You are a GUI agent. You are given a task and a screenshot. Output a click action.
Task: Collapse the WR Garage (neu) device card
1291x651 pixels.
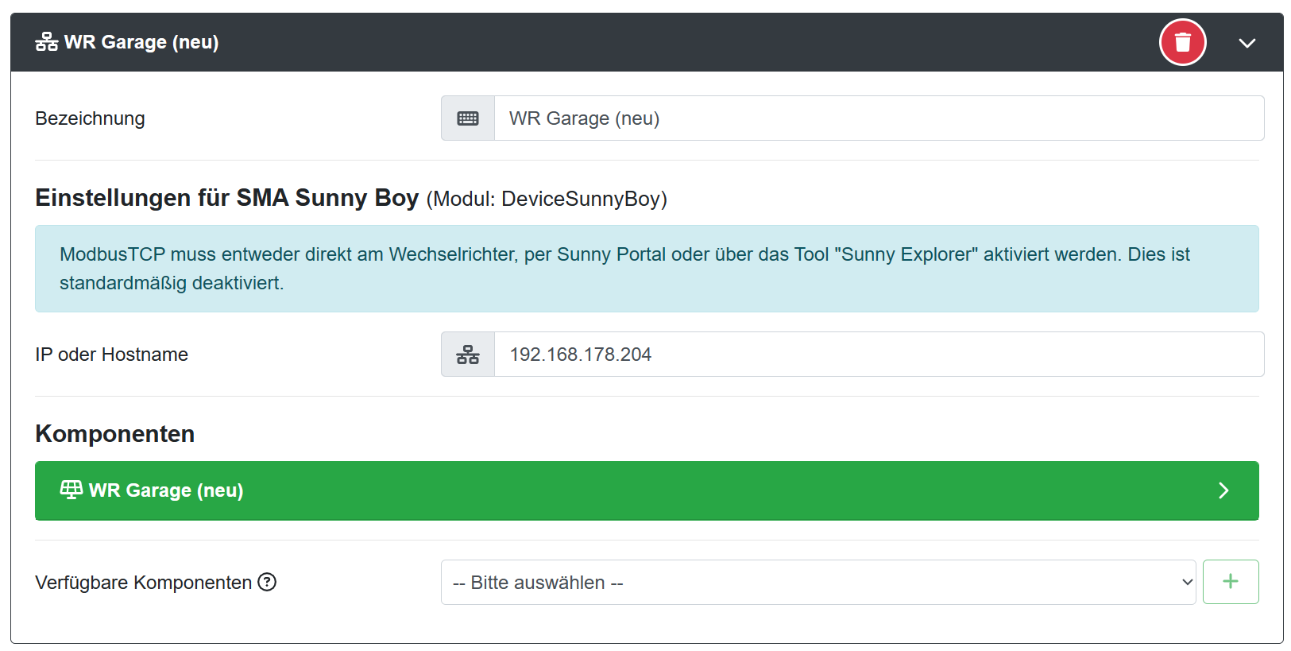[1247, 43]
